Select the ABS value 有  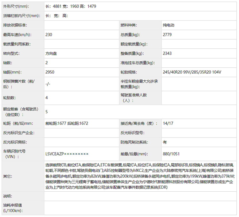tap(165, 142)
